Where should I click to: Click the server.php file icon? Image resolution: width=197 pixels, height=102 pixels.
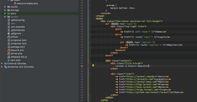pos(8,53)
